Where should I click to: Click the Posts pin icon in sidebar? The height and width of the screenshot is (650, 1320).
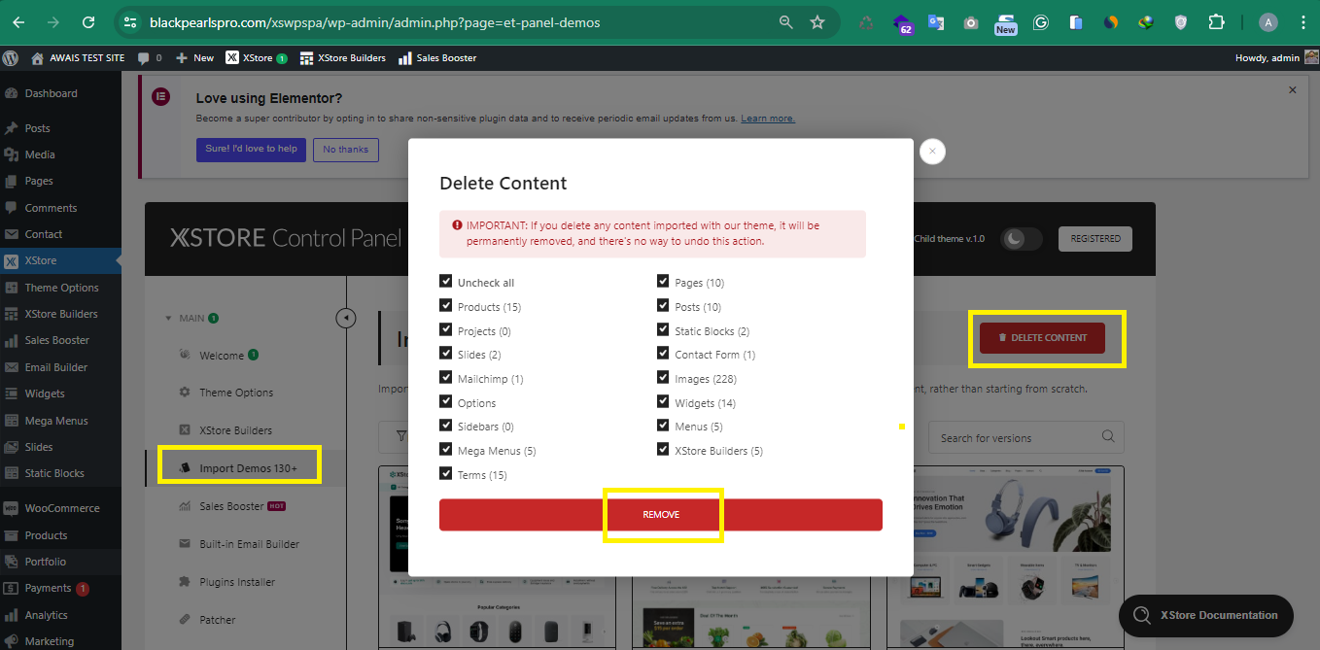pos(12,128)
